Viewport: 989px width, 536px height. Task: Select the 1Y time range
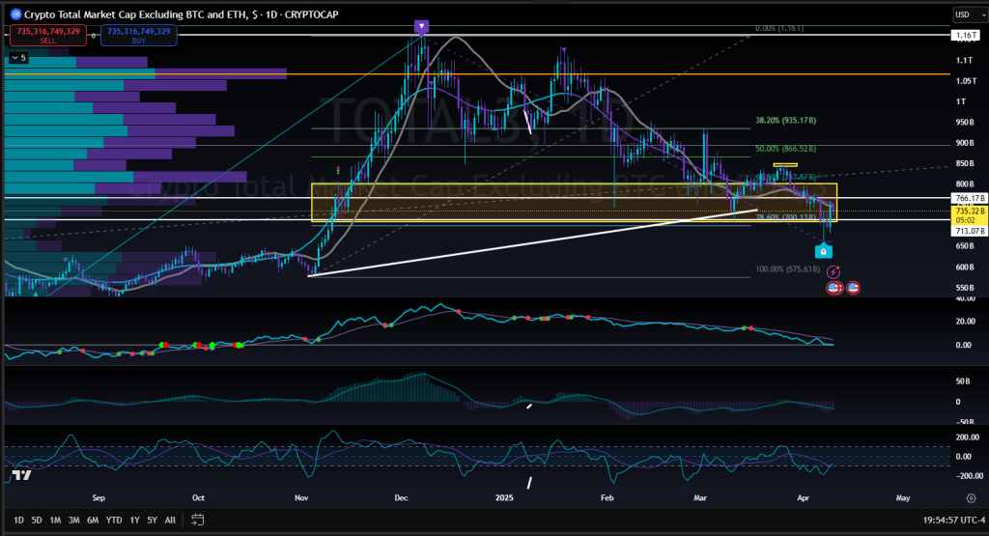coord(134,520)
